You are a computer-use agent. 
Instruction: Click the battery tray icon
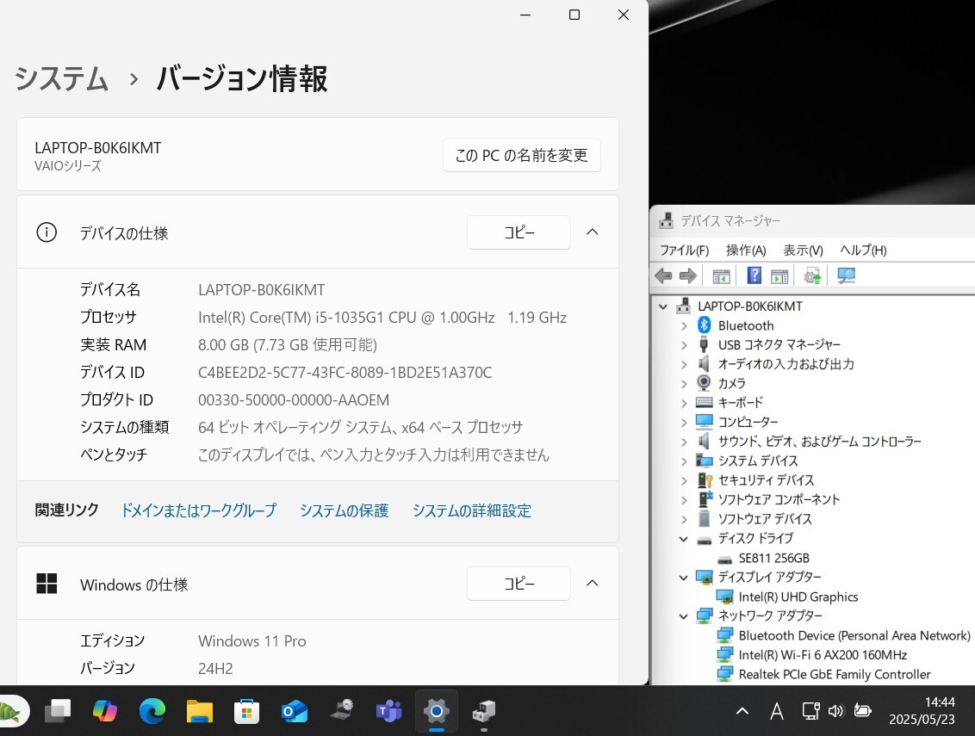(x=862, y=710)
